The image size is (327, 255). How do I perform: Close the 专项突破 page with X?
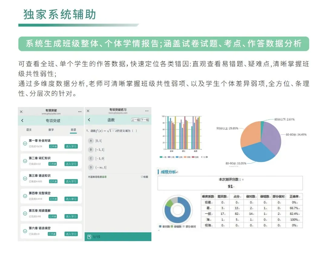coord(21,112)
